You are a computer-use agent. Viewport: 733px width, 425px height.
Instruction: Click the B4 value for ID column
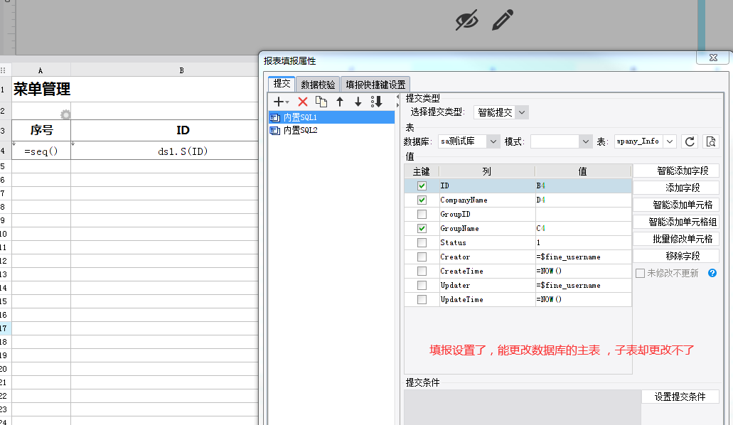coord(583,185)
